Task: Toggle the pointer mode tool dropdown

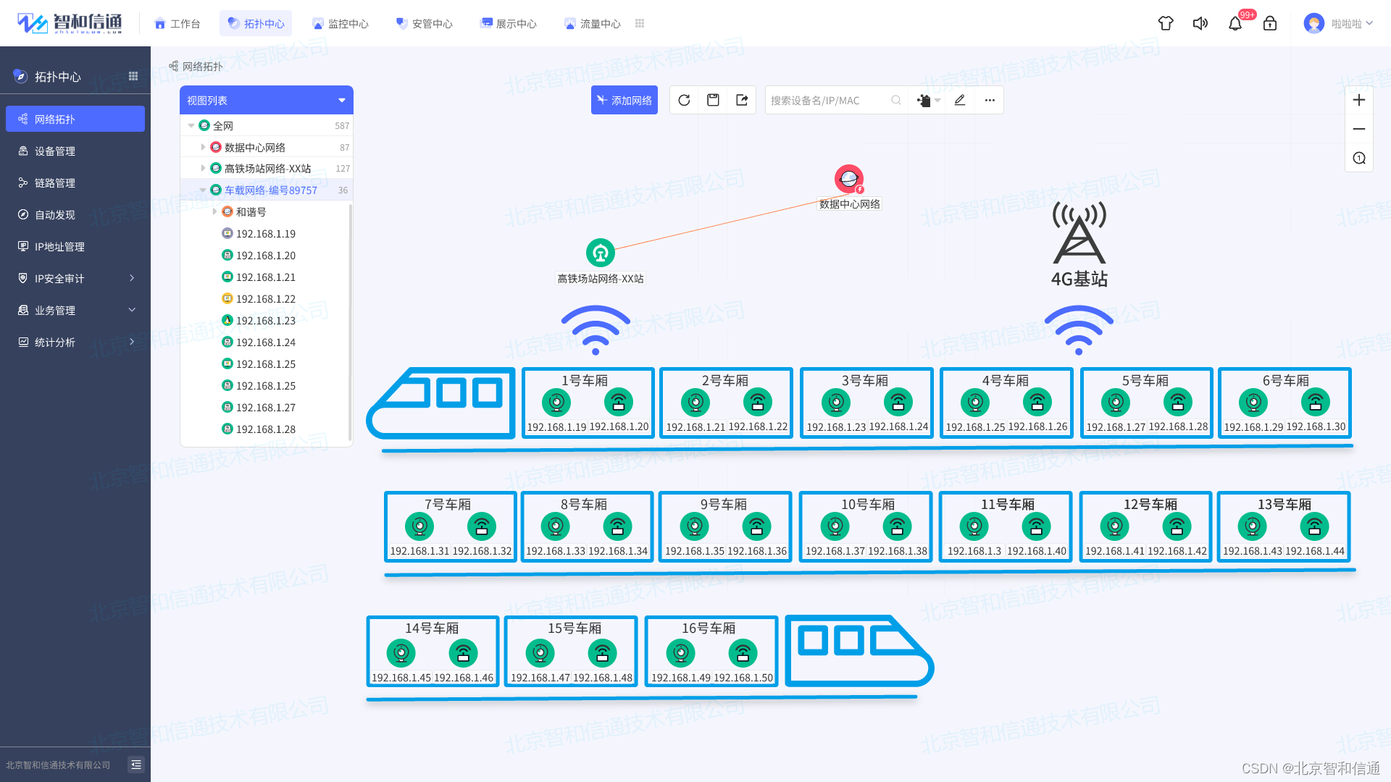Action: click(x=929, y=101)
